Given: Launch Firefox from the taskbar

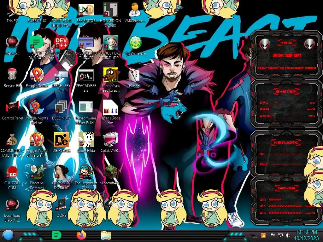Looking at the screenshot, I should (x=81, y=235).
